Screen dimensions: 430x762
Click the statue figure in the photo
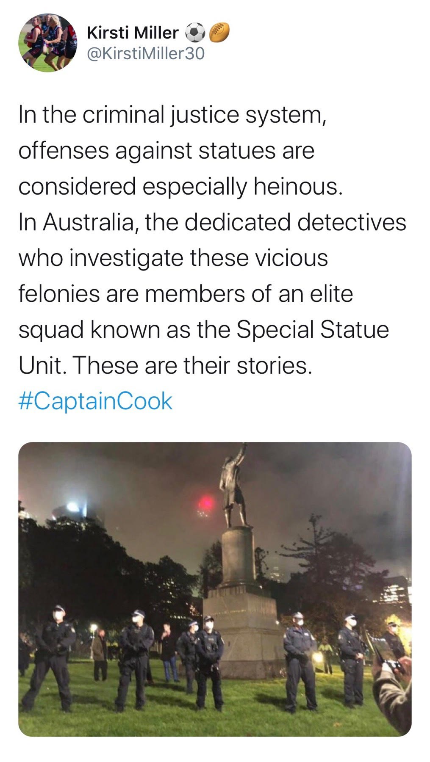pos(234,487)
